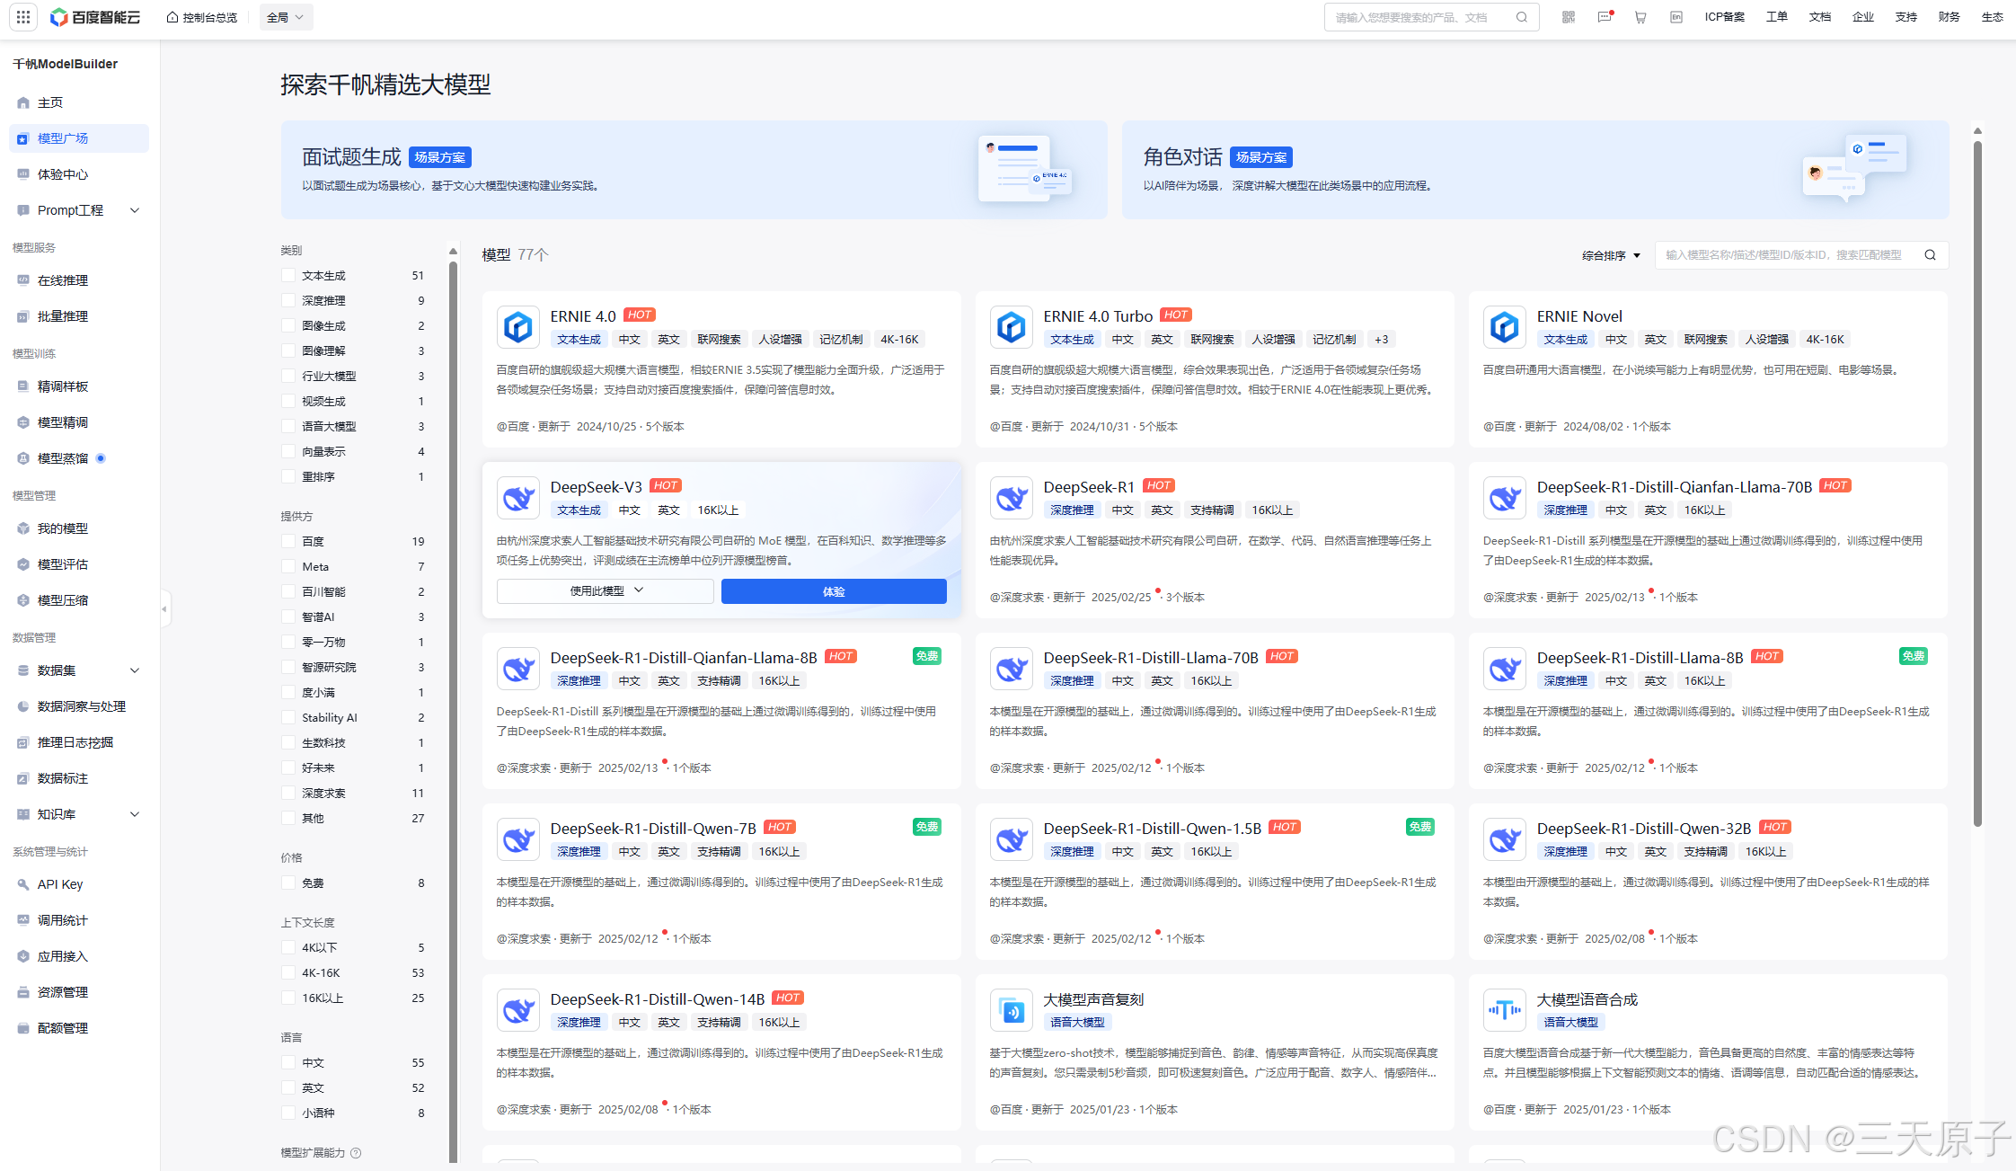2016x1171 pixels.
Task: Open the 文档 top menu
Action: [1819, 17]
